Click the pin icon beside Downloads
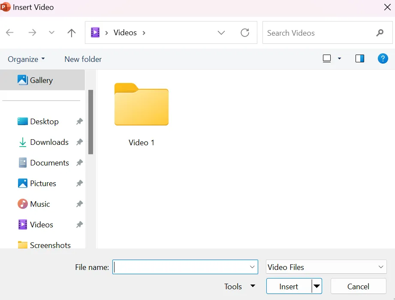Viewport: 395px width, 300px height. click(79, 142)
